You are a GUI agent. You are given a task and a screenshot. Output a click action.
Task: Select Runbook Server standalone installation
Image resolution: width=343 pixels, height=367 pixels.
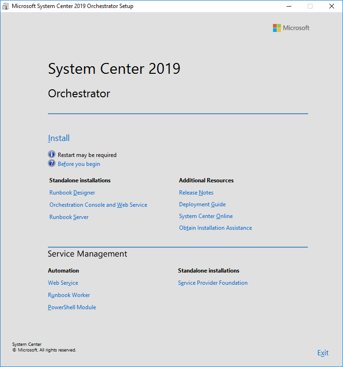(69, 217)
